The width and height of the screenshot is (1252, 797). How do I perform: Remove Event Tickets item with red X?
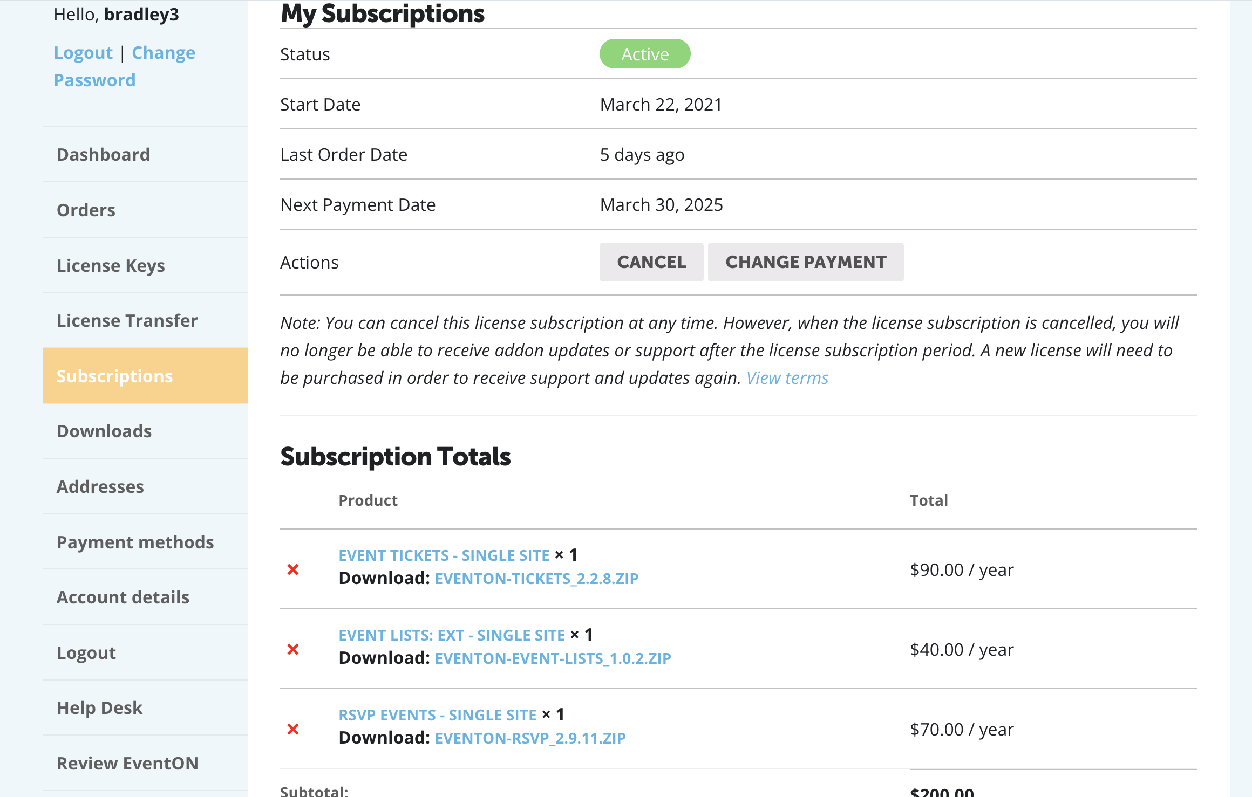coord(293,569)
